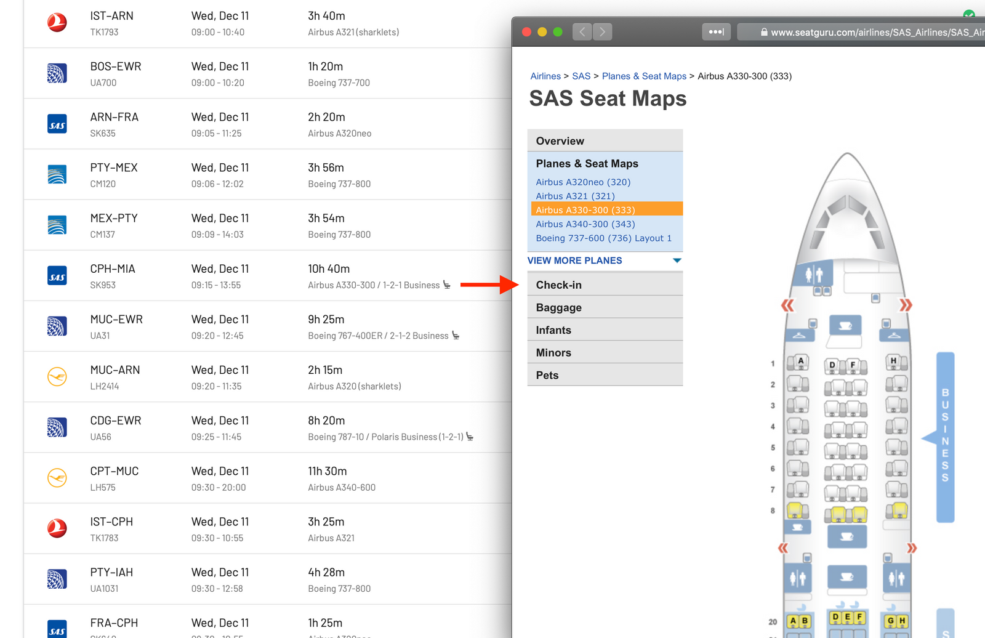
Task: Click Airbus A340-600 aircraft text
Action: click(342, 487)
